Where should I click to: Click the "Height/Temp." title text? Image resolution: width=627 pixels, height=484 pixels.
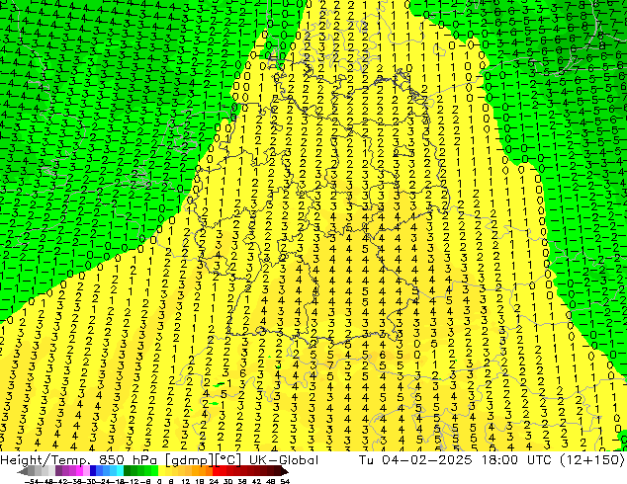[x=47, y=460]
